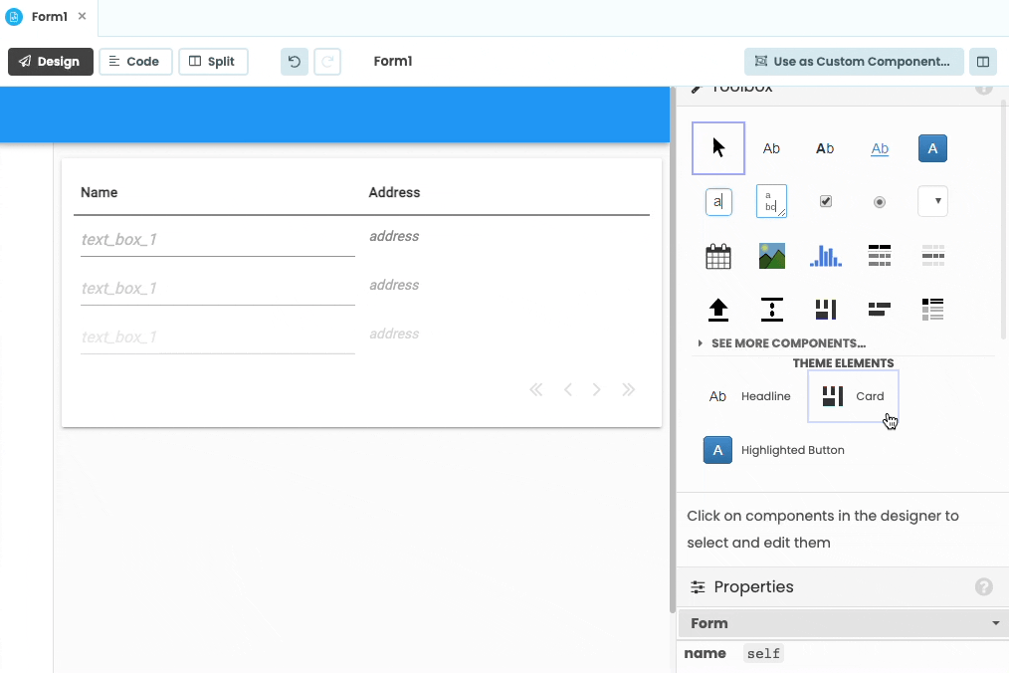Select the Name column header
Viewport: 1009px width, 673px height.
point(100,192)
